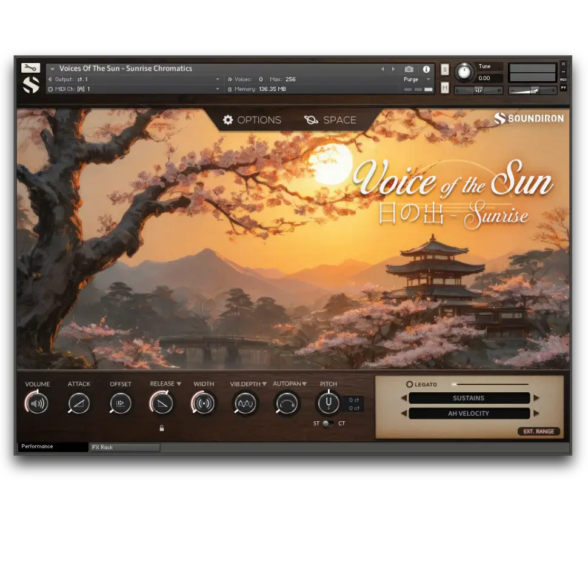Screen dimensions: 588x588
Task: Click the lock icon below the Release knob
Action: point(161,428)
